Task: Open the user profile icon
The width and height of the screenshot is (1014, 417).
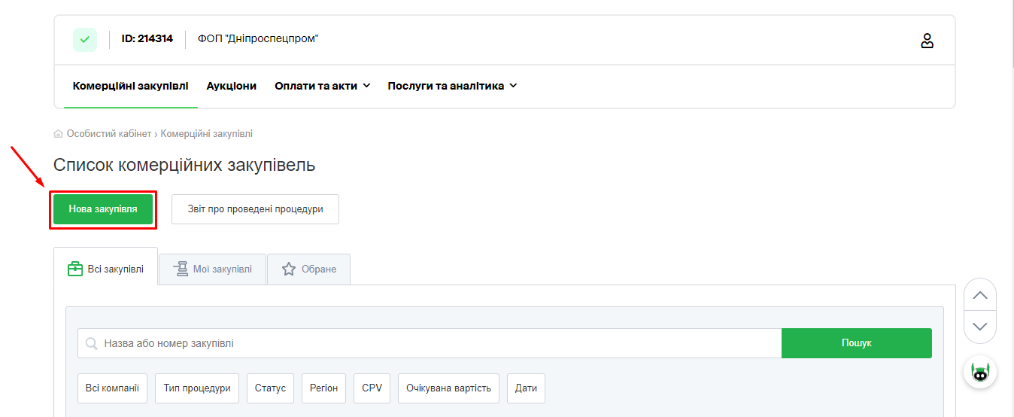Action: click(x=927, y=41)
